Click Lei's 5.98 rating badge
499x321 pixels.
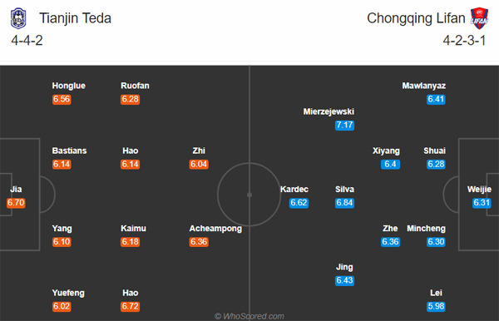click(x=436, y=306)
